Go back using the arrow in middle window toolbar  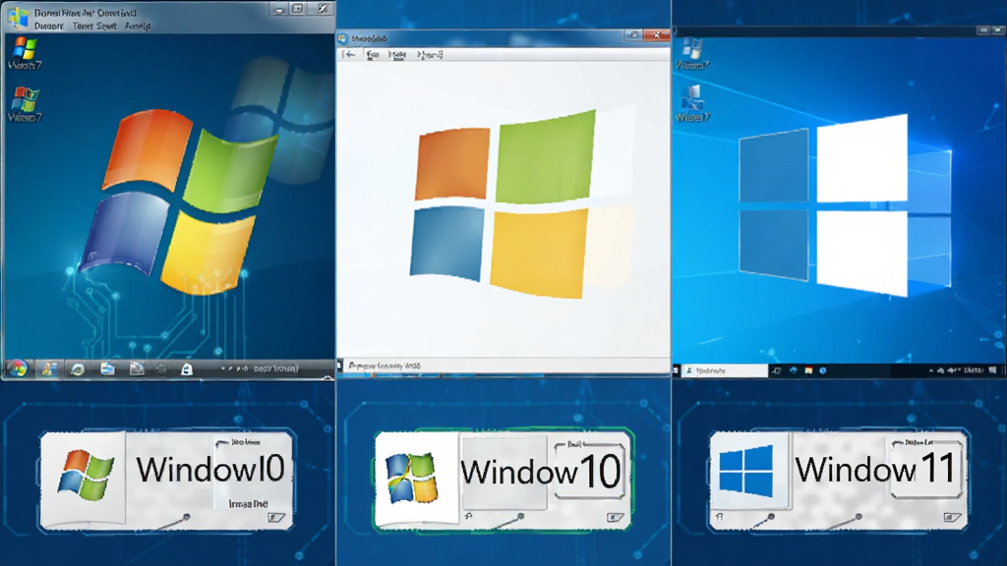point(349,55)
